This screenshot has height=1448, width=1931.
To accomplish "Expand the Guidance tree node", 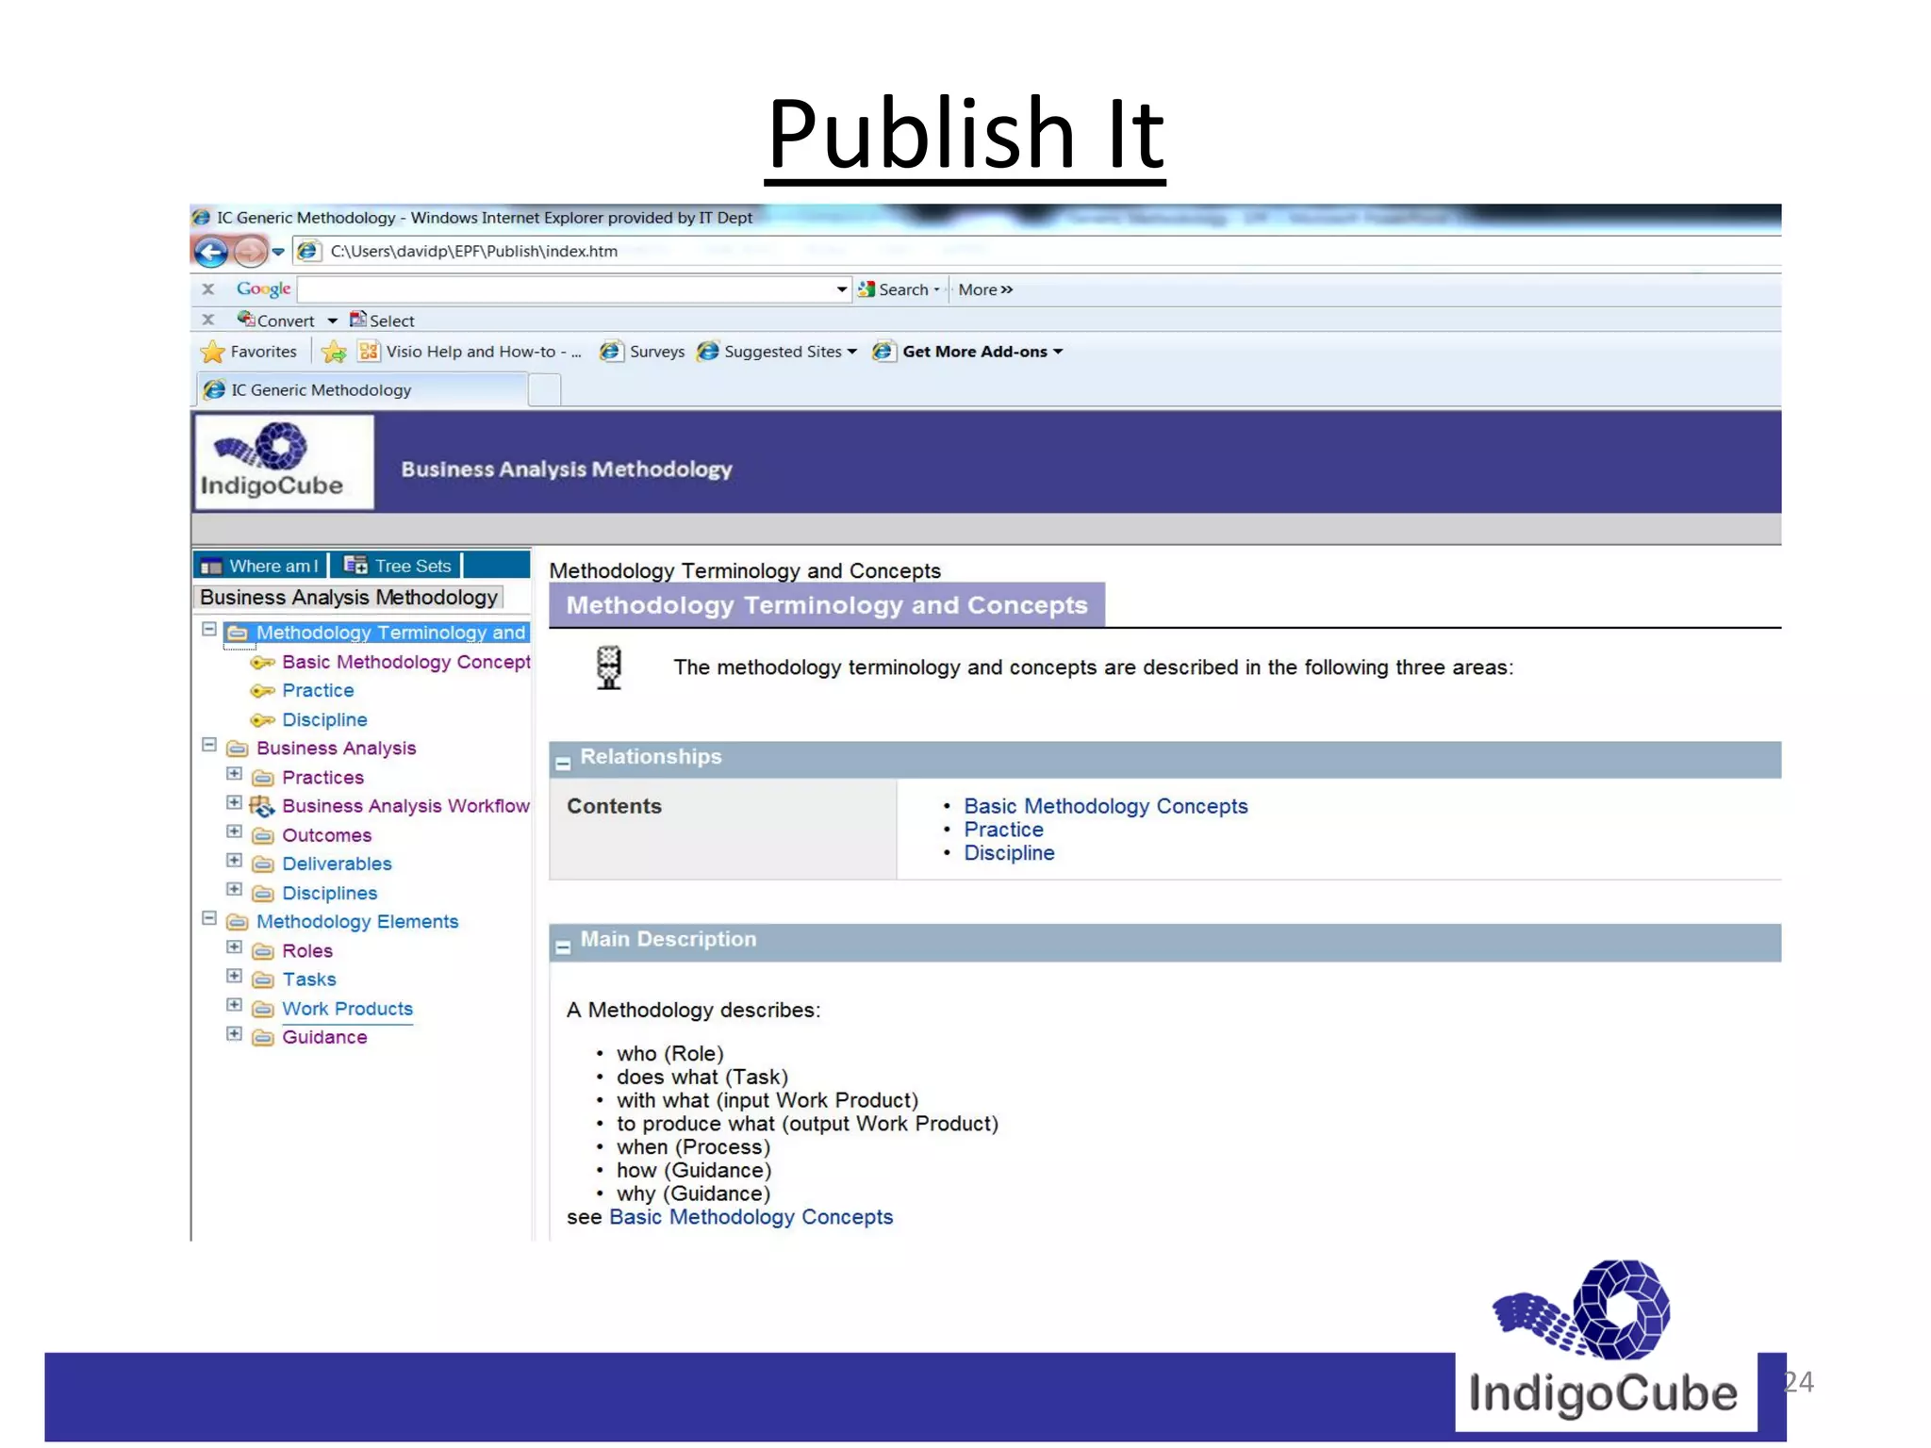I will tap(235, 1034).
